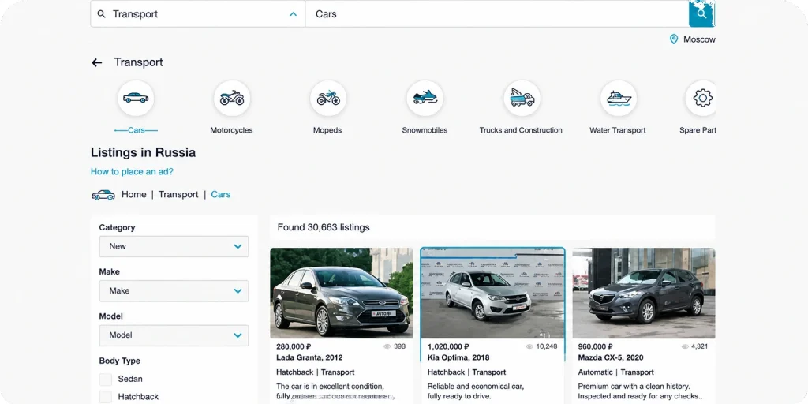The height and width of the screenshot is (404, 808).
Task: Click the magnifier icon beside Transport
Action: pos(102,14)
